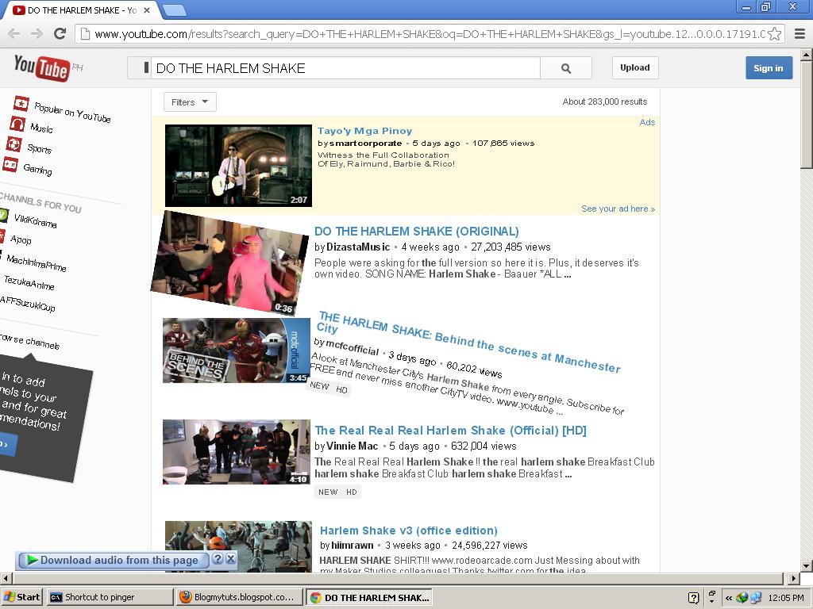Image resolution: width=813 pixels, height=609 pixels.
Task: Click the smartcorporate channel name
Action: [x=365, y=144]
